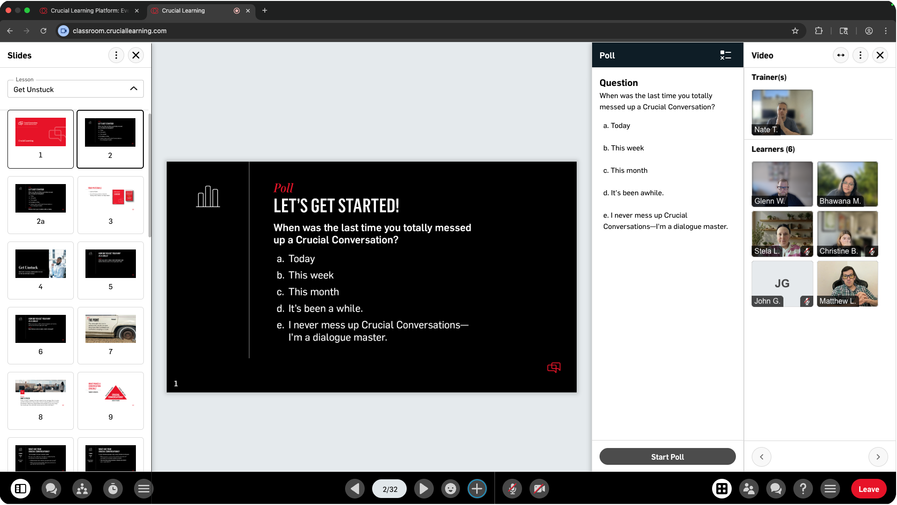
Task: Open the Chrome three-dot menu
Action: coord(886,31)
